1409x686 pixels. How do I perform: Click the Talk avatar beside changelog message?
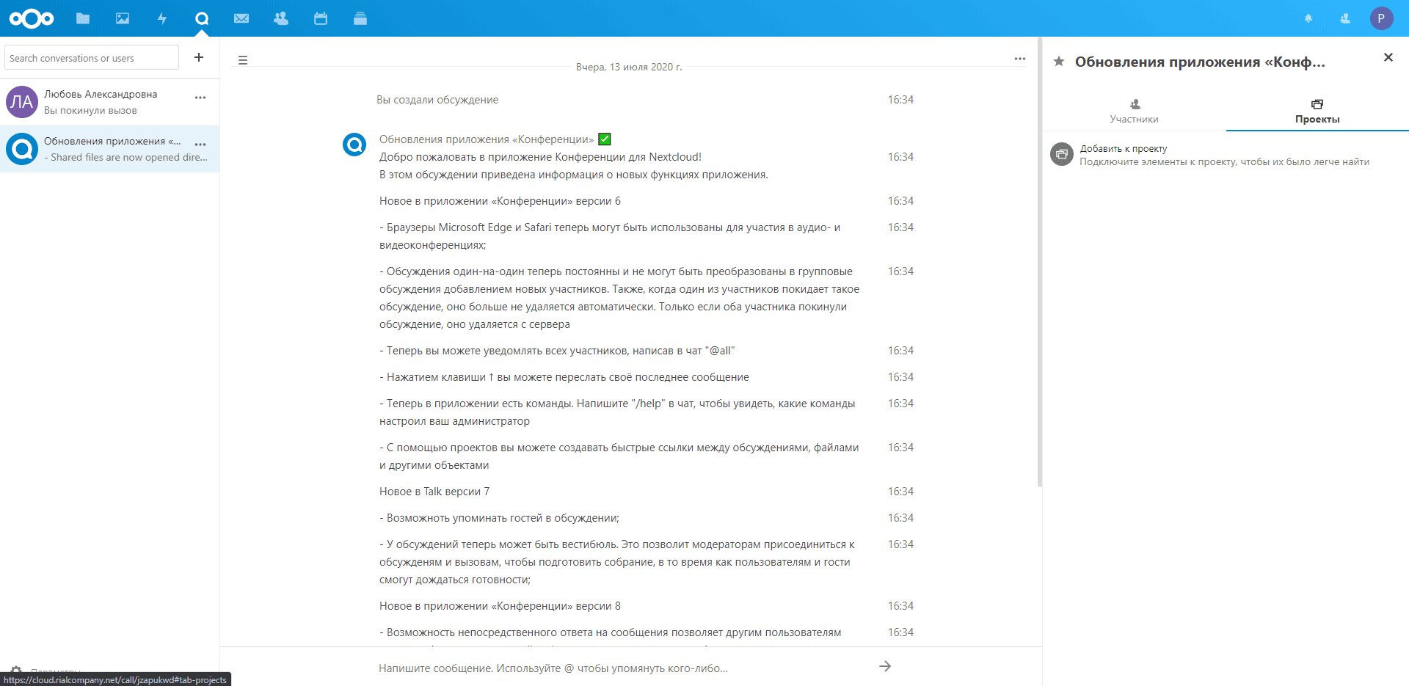click(x=354, y=145)
